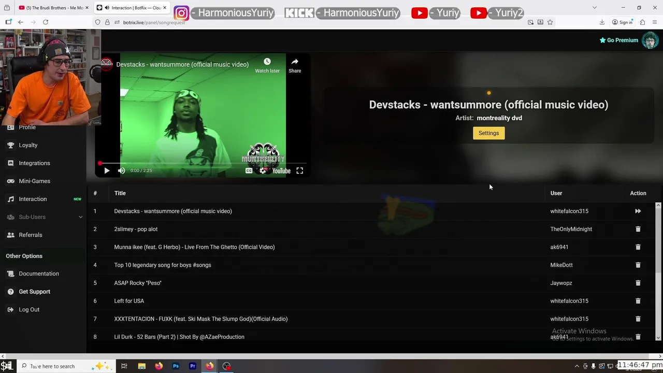Click user TheOnlyMidnight

[571, 229]
